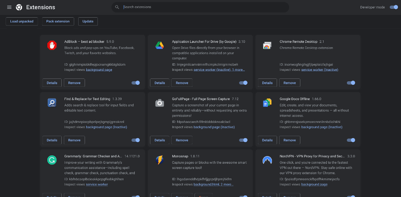
Task: Click the Find & Replace extension icon
Action: click(52, 103)
